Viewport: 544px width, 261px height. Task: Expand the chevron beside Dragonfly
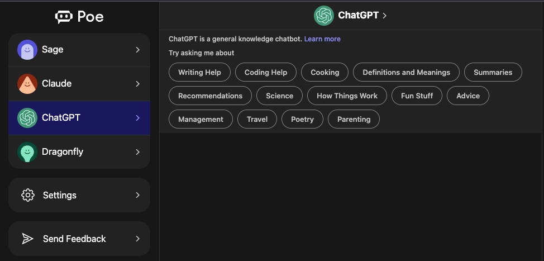[138, 152]
